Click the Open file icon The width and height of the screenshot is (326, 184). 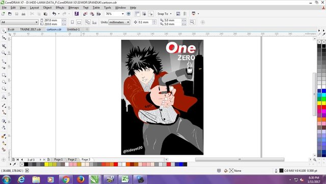[10, 14]
